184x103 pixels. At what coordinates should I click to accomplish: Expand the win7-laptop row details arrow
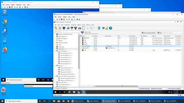tap(81, 46)
